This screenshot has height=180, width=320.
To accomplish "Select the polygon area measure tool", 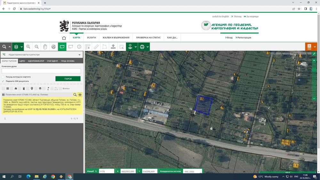I will click(x=105, y=47).
